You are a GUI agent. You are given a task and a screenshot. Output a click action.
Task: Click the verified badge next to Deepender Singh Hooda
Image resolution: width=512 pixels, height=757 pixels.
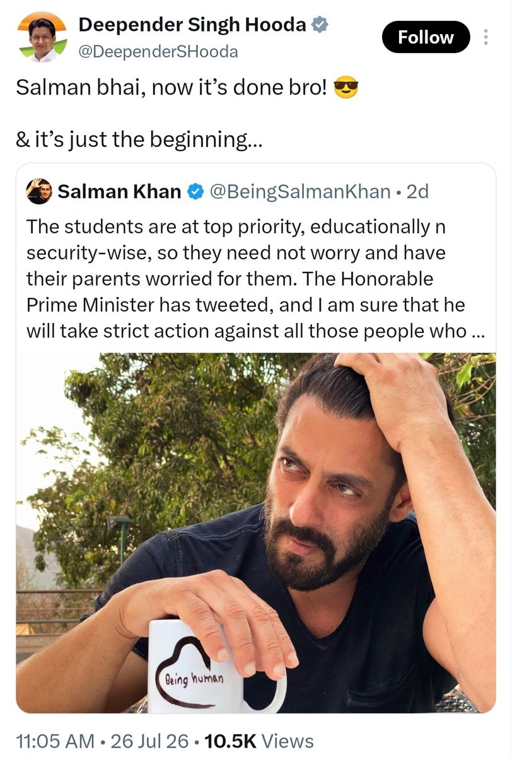point(320,25)
